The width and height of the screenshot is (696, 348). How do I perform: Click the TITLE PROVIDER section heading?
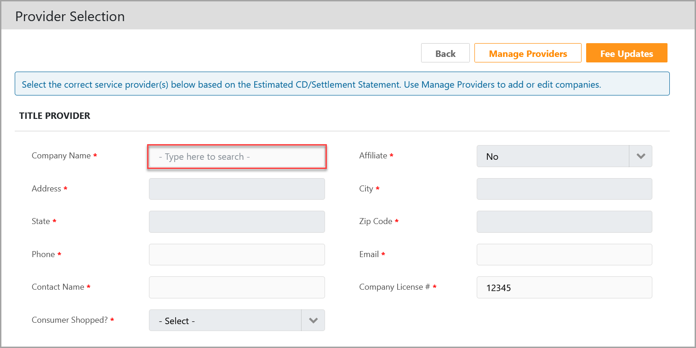pos(55,116)
